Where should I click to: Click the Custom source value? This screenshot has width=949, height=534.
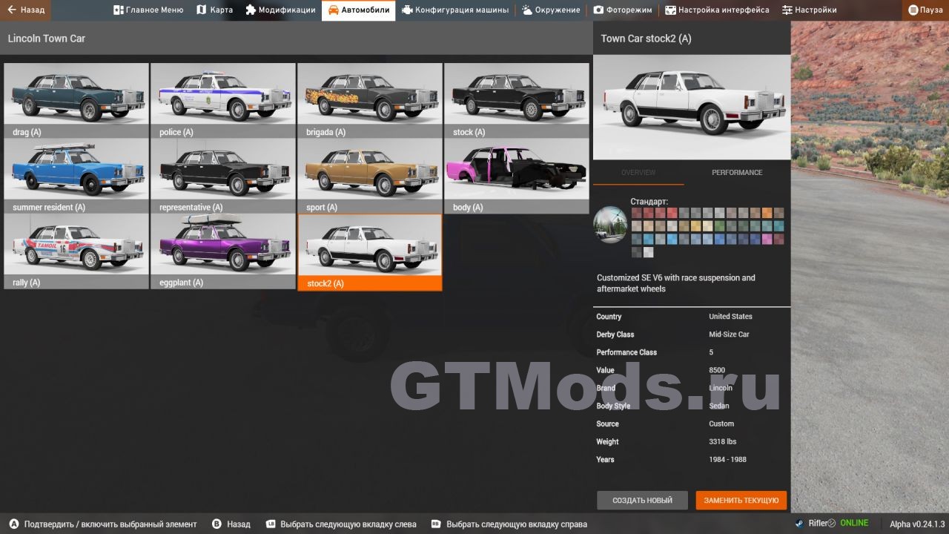coord(721,423)
